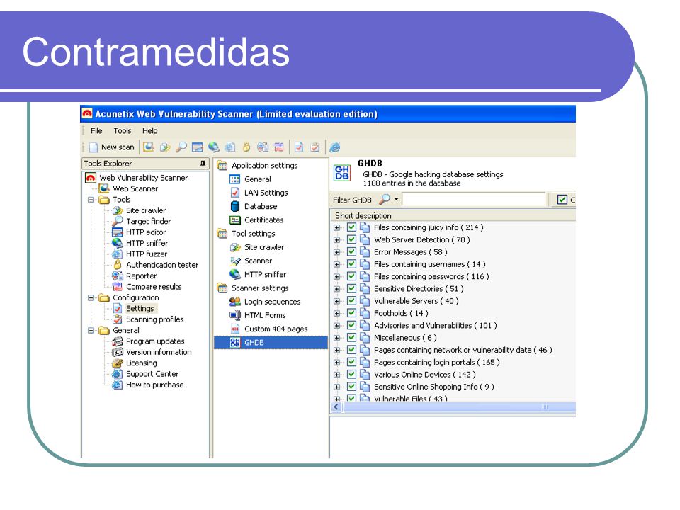
Task: Open the File menu
Action: tap(96, 130)
